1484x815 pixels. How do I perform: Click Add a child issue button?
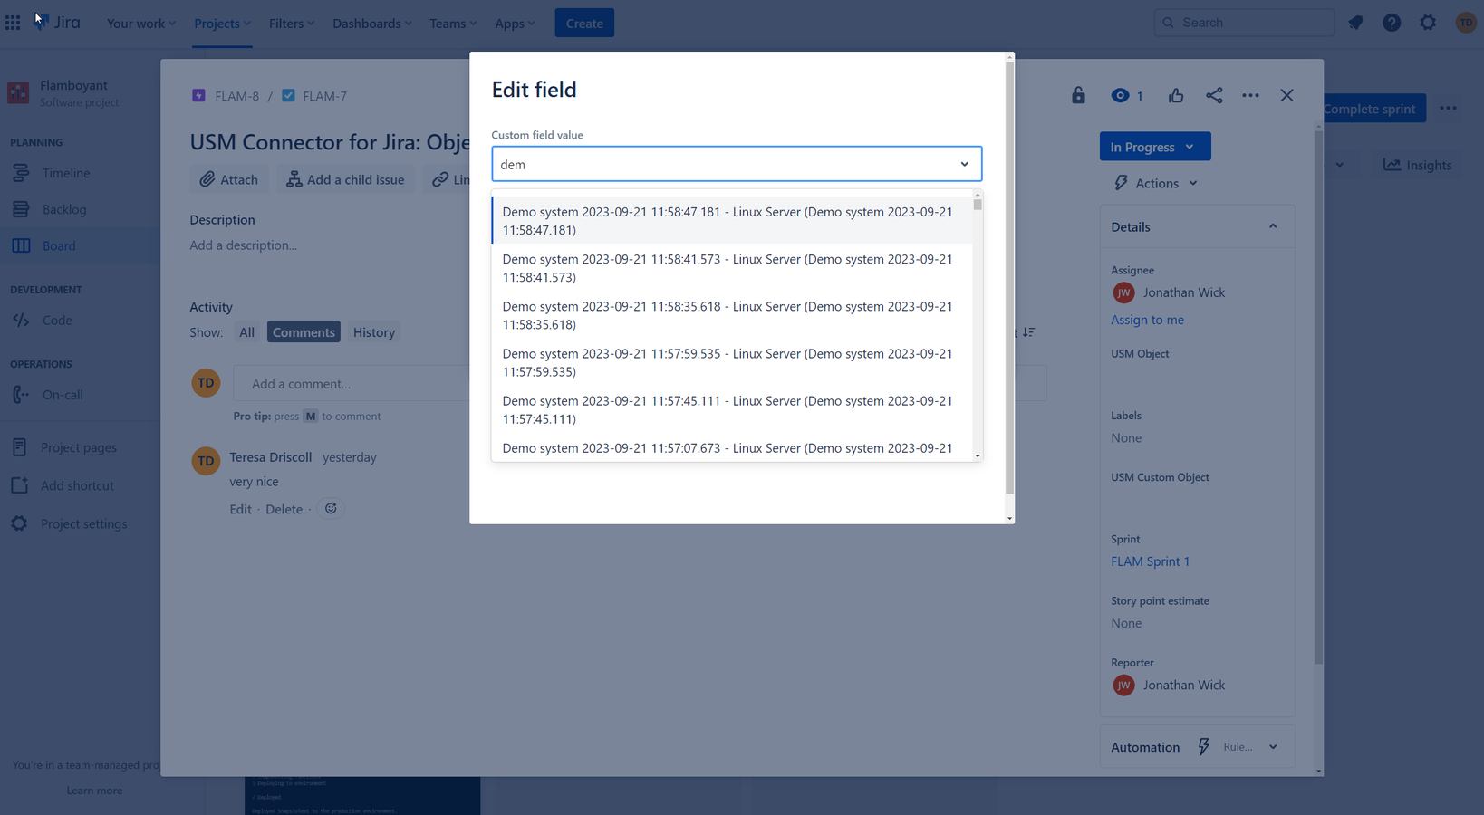tap(345, 179)
